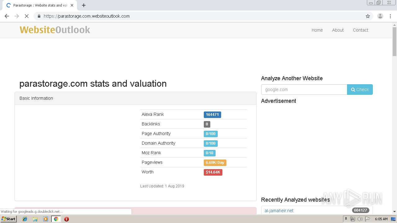Open the network tray icon
Image resolution: width=397 pixels, height=223 pixels.
tap(352, 219)
